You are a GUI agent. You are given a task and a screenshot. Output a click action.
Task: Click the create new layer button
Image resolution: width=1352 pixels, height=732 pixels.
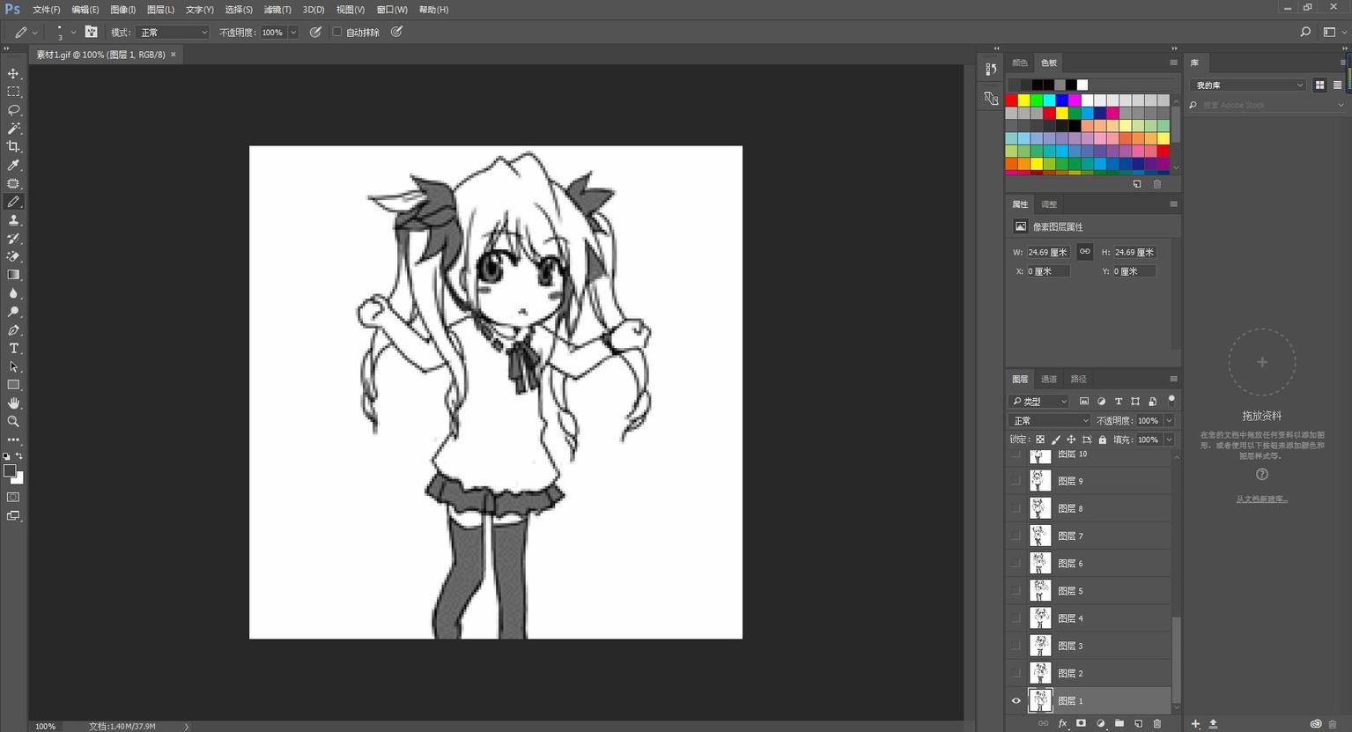pyautogui.click(x=1138, y=724)
